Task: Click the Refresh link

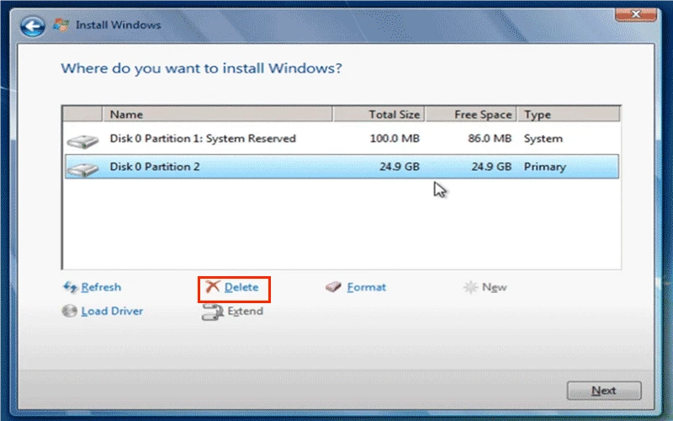Action: 101,287
